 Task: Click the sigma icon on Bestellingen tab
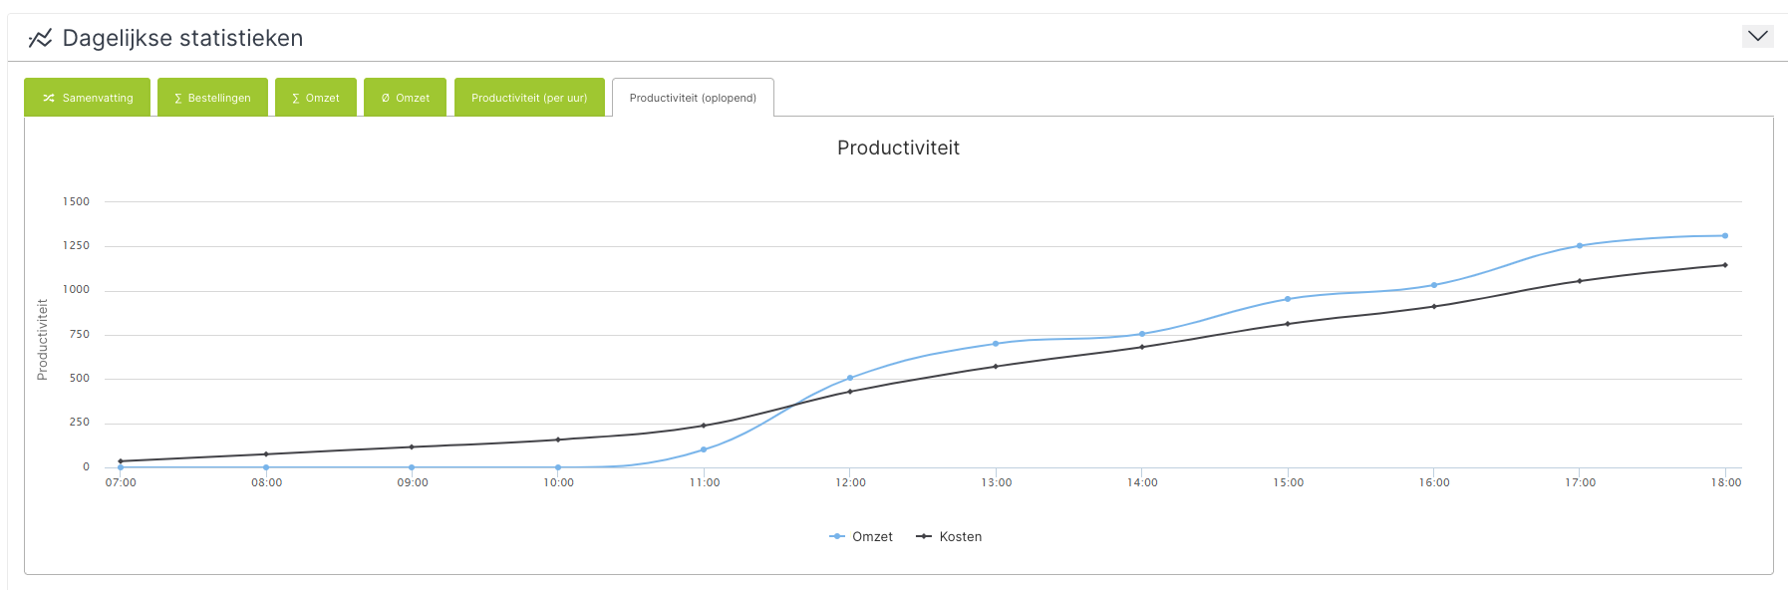[178, 99]
